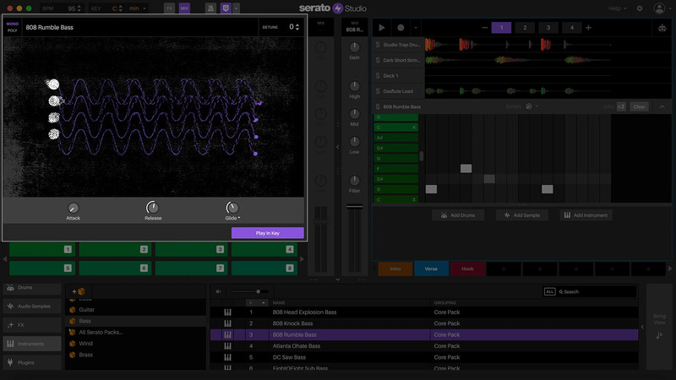The image size is (676, 380).
Task: Click the purple Twitch streaming icon
Action: [224, 8]
